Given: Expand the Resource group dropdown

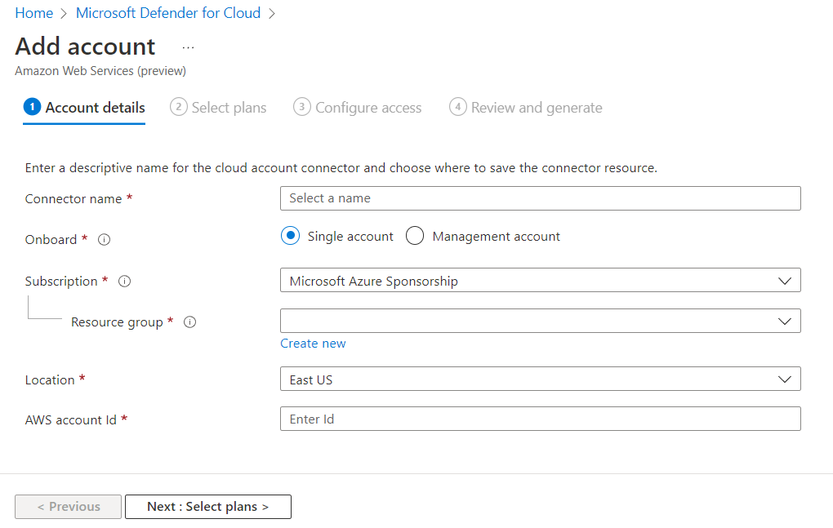Looking at the screenshot, I should click(x=541, y=321).
